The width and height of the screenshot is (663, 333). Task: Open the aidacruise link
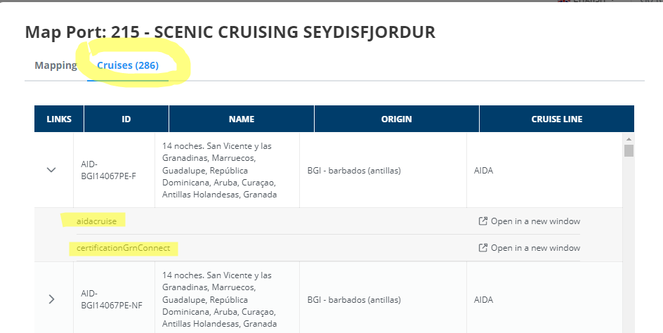tap(97, 221)
